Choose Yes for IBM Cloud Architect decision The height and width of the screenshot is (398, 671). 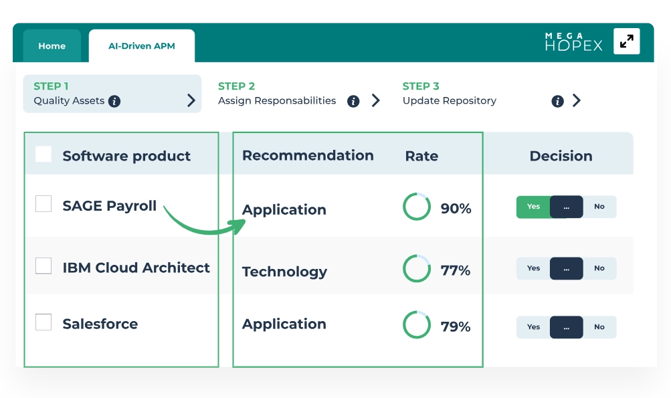pos(533,268)
